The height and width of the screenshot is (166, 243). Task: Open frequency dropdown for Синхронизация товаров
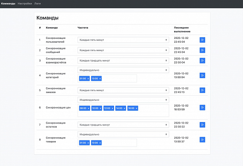[123, 135]
